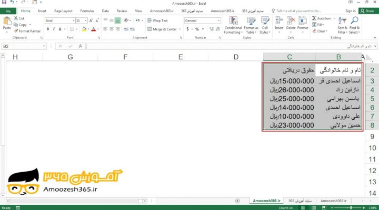Image resolution: width=379 pixels, height=210 pixels.
Task: Click the AutoSum button
Action: tap(322, 18)
